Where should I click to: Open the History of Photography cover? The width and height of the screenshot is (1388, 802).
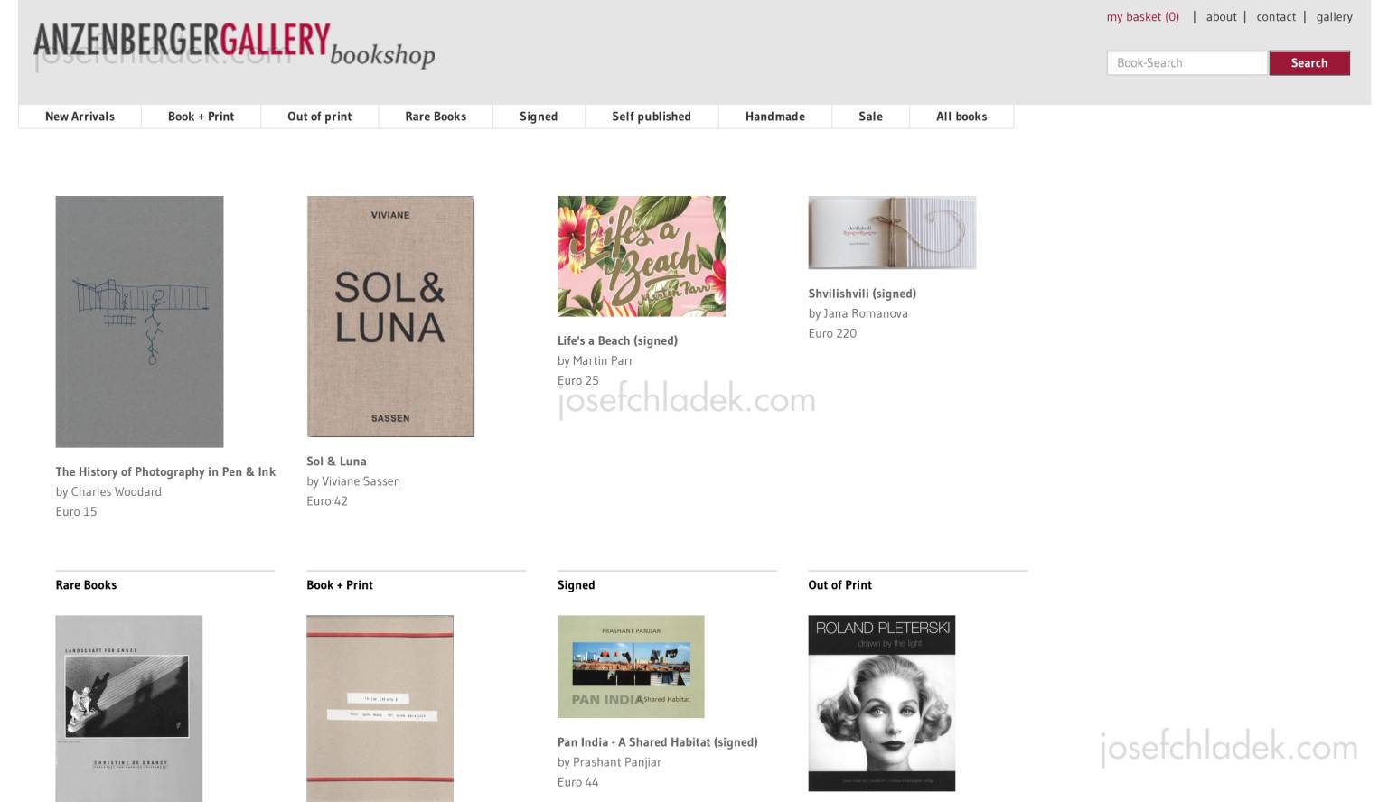(139, 322)
